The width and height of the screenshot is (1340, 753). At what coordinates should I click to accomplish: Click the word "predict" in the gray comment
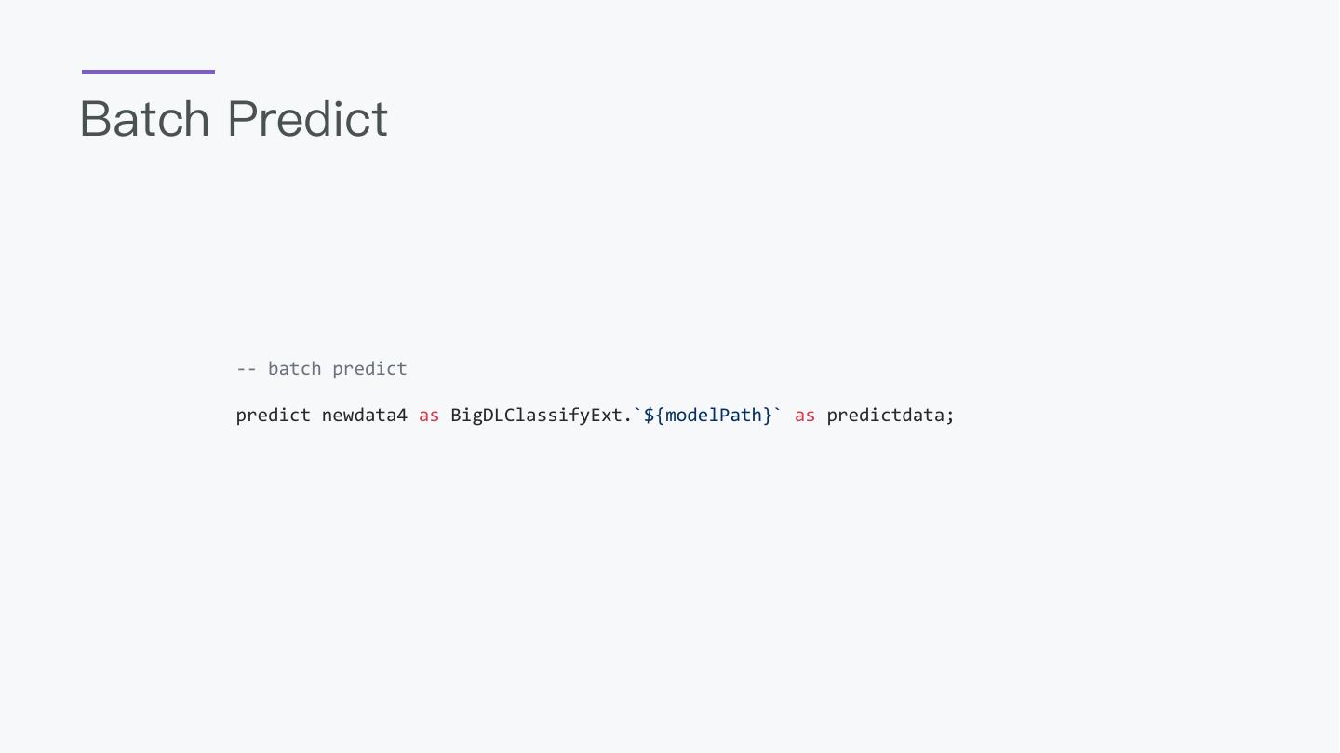369,369
